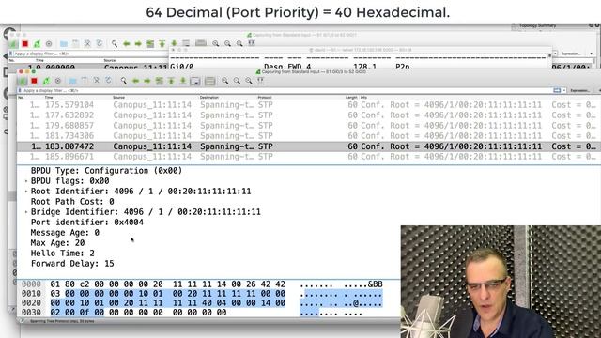The height and width of the screenshot is (338, 601).
Task: Select packet at time 177.632892
Action: [309, 115]
